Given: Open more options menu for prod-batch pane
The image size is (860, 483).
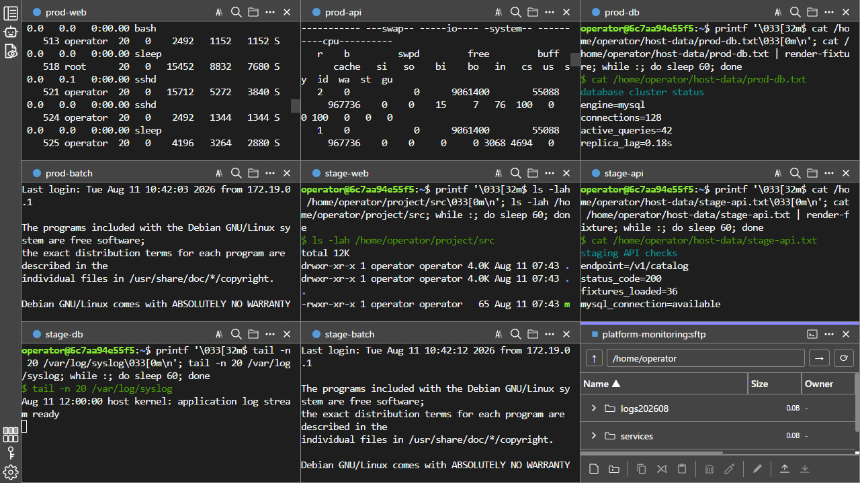Looking at the screenshot, I should point(269,173).
